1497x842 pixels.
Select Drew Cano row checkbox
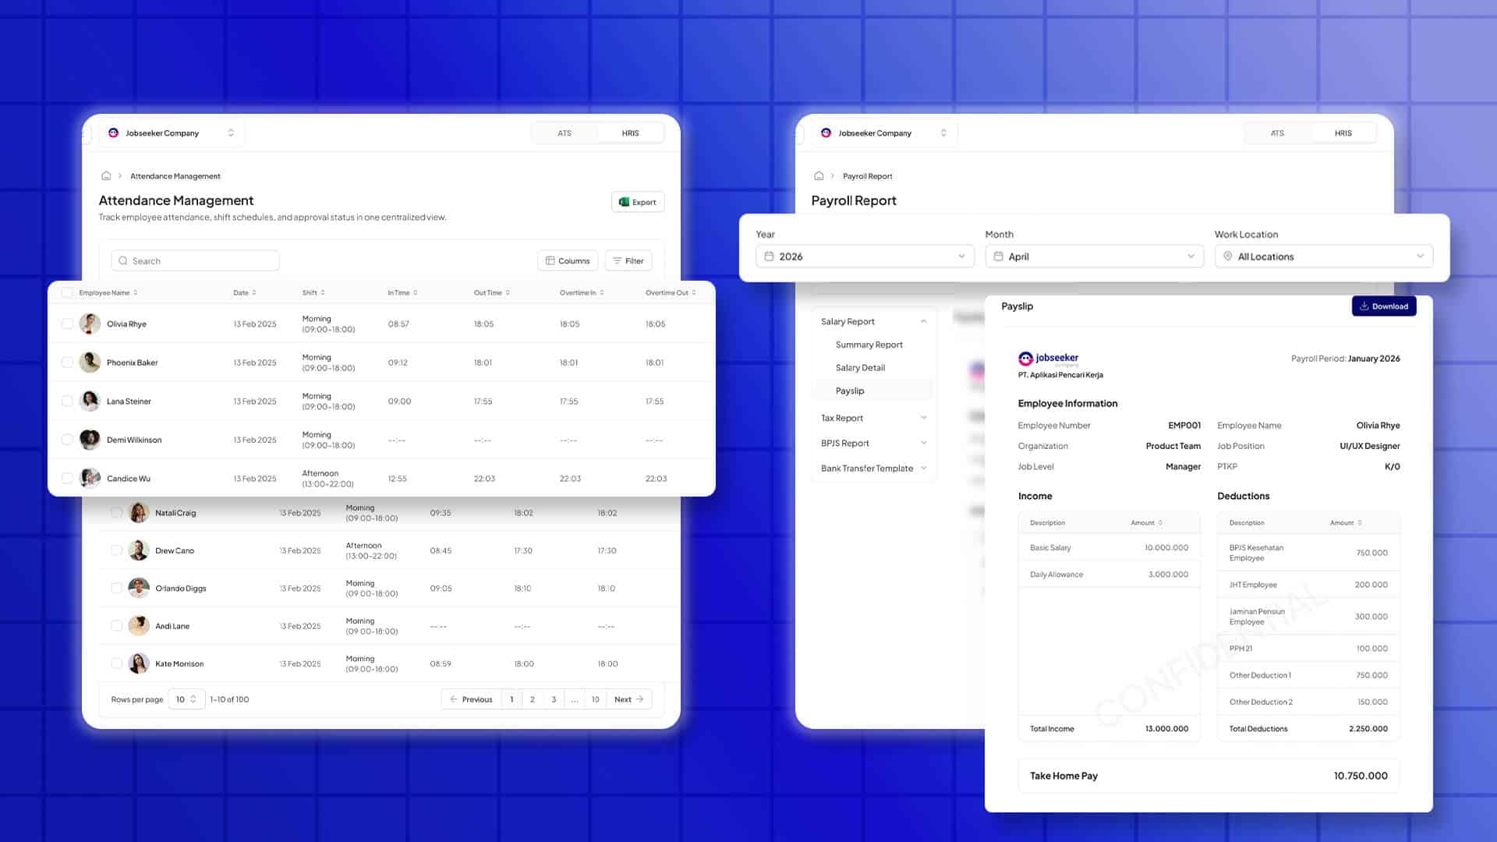[x=116, y=550]
